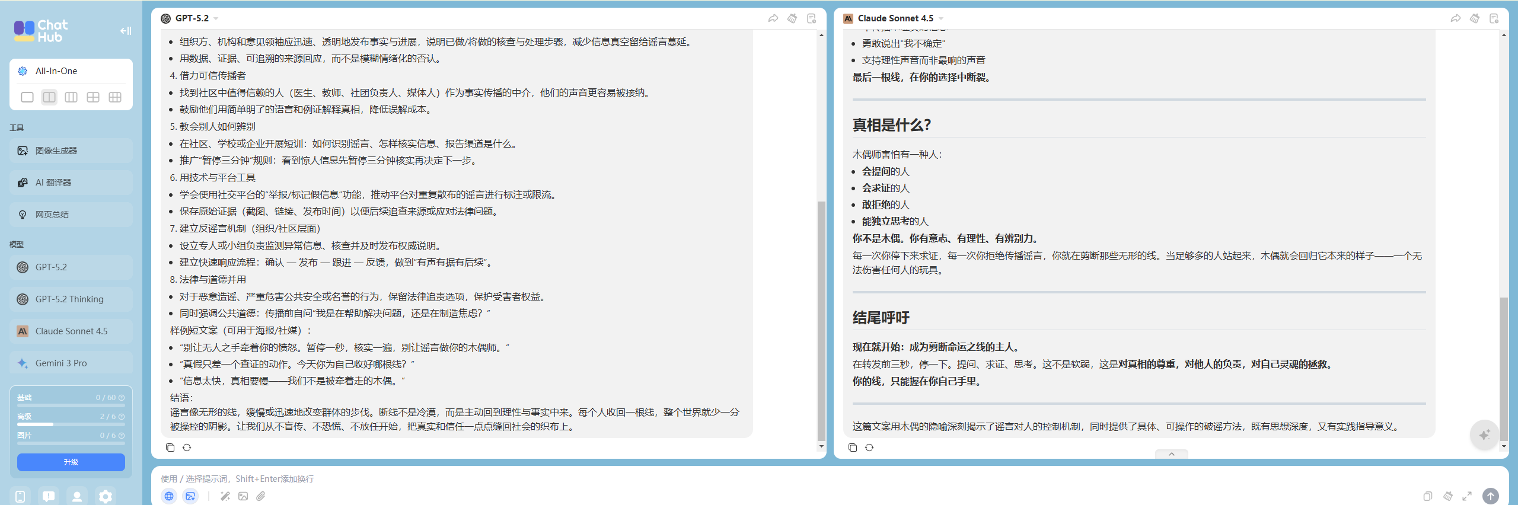Click the help icon next to 0 / 60
1518x505 pixels.
coord(122,398)
